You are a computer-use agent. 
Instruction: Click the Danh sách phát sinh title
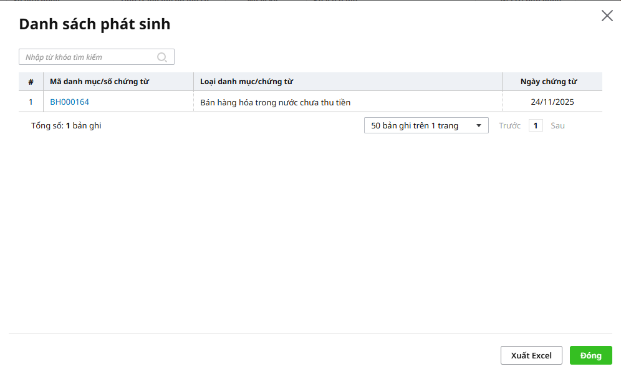pos(94,24)
